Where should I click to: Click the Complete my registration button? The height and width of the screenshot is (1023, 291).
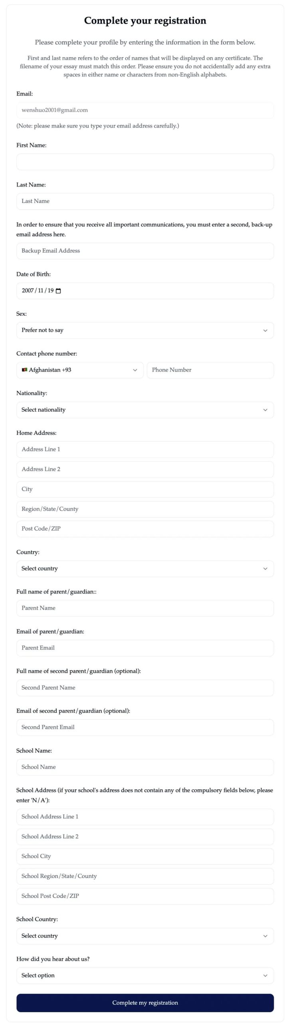coord(145,1003)
